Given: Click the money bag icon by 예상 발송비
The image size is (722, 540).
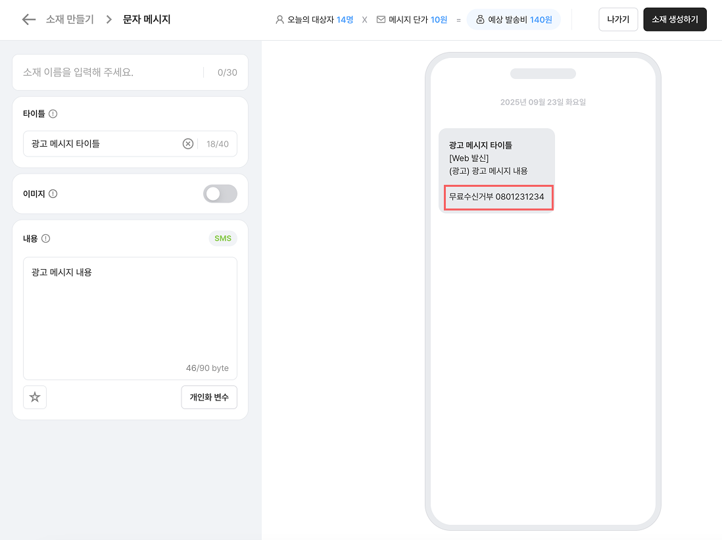Looking at the screenshot, I should [x=479, y=20].
